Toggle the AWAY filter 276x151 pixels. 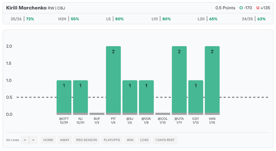point(65,140)
